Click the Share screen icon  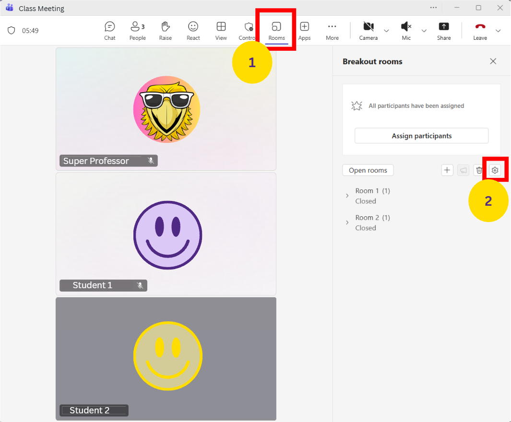click(444, 30)
